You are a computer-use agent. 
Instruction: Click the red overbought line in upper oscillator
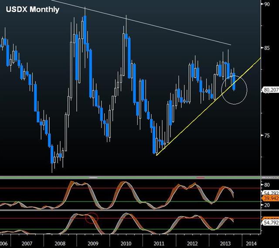coord(130,188)
